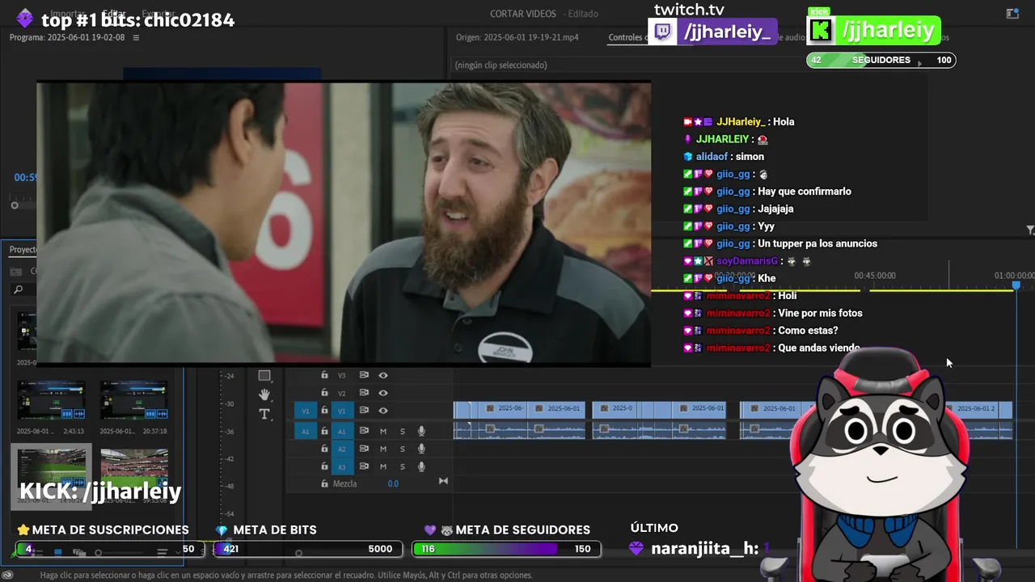
Task: Toggle sync lock on track V1
Action: pos(364,411)
